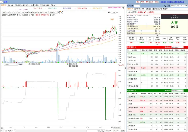188x132 pixels.
Task: Select chart layout page 6
Action: point(13,131)
